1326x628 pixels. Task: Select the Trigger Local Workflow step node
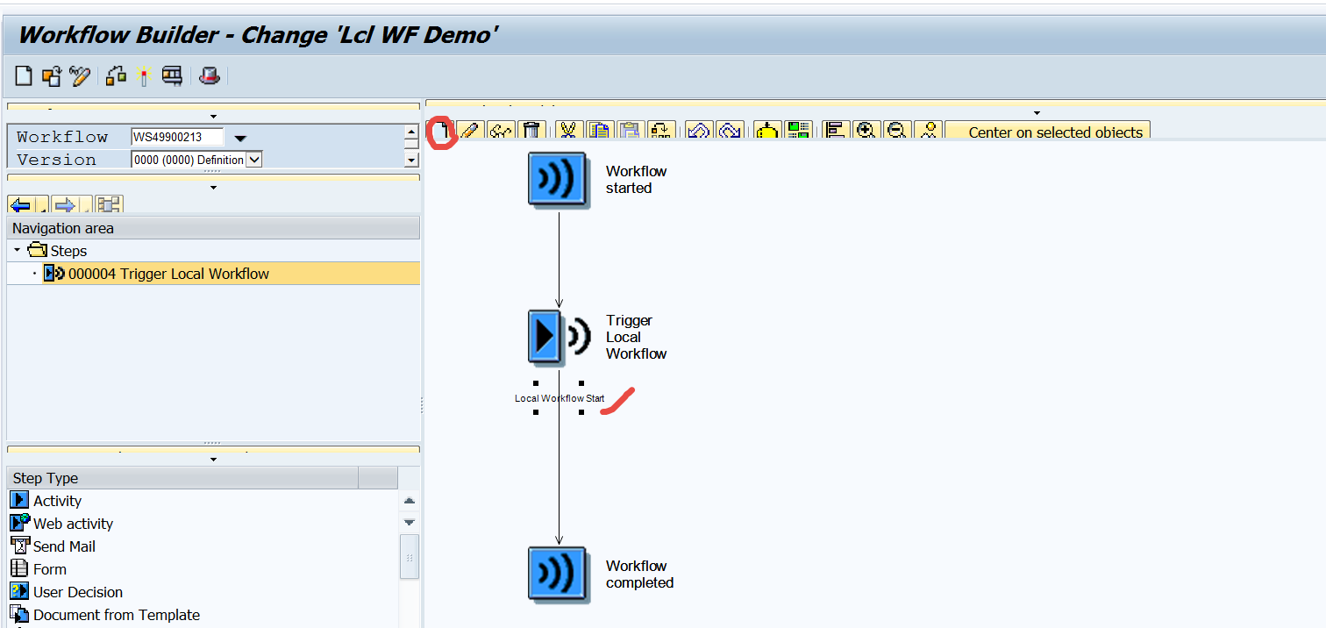click(x=558, y=336)
